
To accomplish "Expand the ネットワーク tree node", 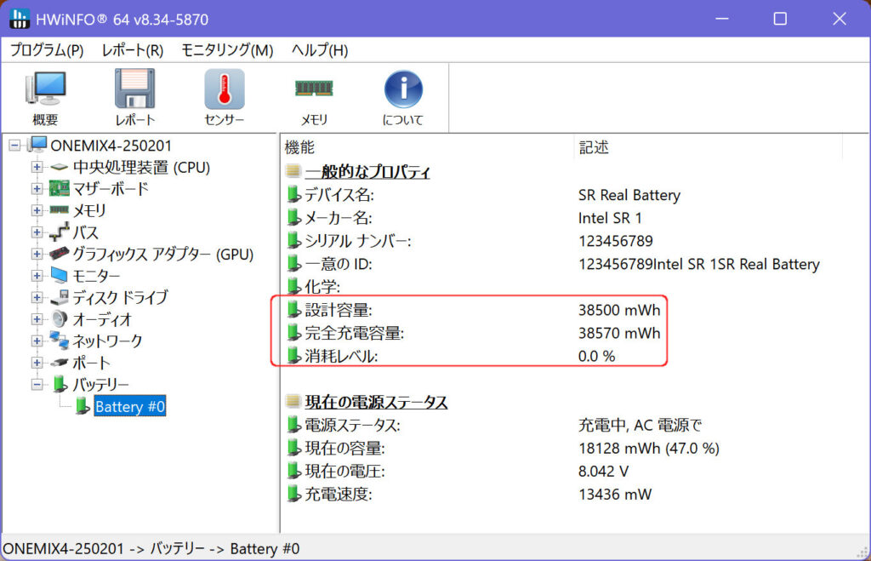I will (37, 341).
